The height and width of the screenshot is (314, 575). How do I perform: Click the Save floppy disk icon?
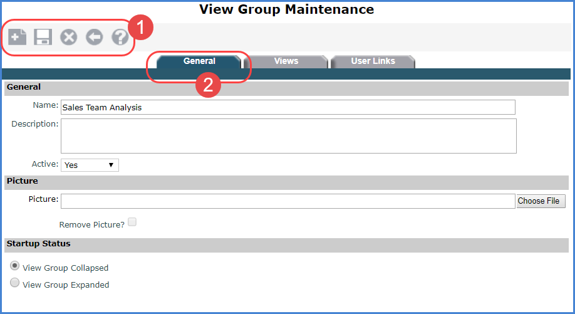43,38
